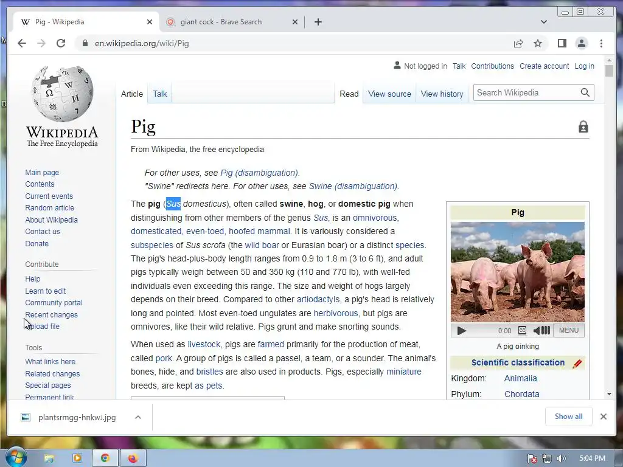The image size is (623, 467).
Task: Open the media player taskbar icon
Action: [77, 458]
